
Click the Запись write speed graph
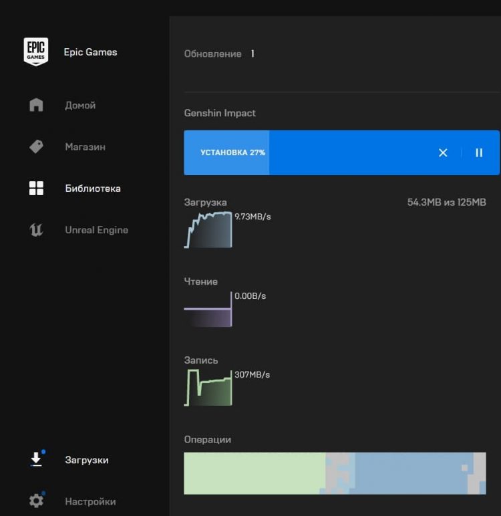pos(208,389)
